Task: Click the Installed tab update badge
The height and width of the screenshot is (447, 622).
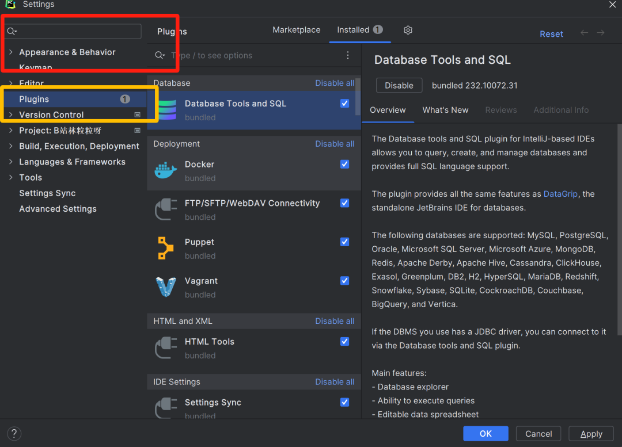Action: point(378,29)
